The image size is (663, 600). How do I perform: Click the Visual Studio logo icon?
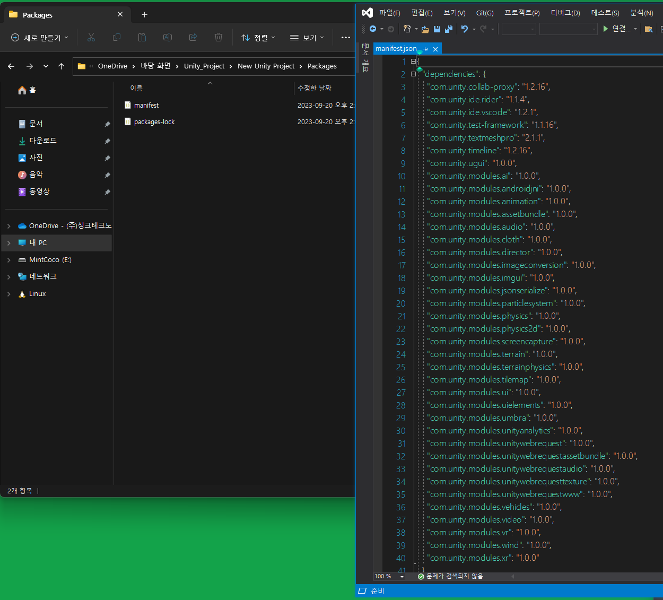coord(367,13)
